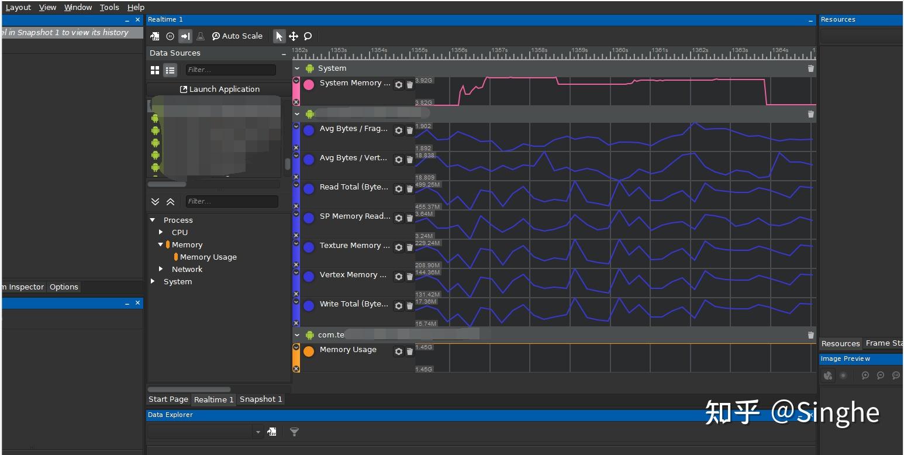904x455 pixels.
Task: Expand the System tree node
Action: 153,282
